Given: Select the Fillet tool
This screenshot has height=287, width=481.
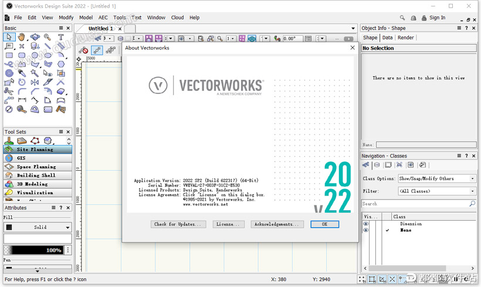Looking at the screenshot, I should tap(22, 91).
